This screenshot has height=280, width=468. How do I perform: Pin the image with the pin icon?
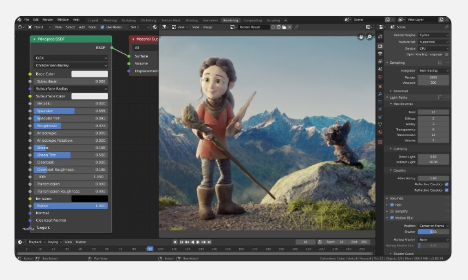click(x=297, y=27)
